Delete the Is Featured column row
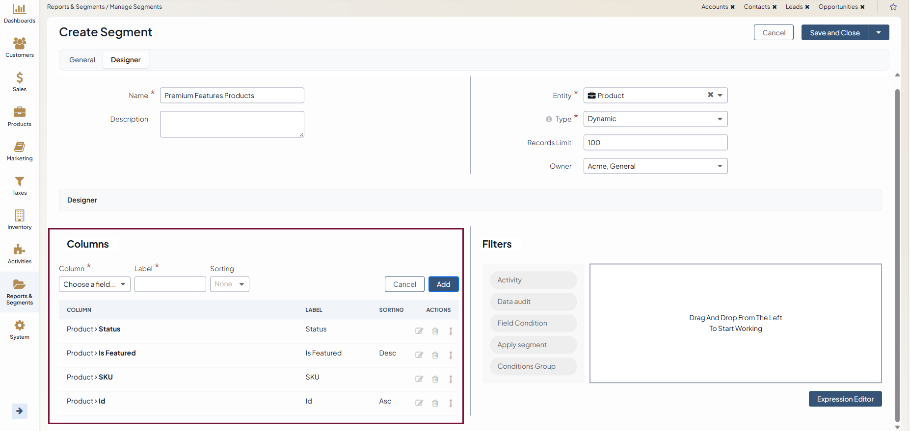Screen dimensions: 910x431 click(435, 355)
